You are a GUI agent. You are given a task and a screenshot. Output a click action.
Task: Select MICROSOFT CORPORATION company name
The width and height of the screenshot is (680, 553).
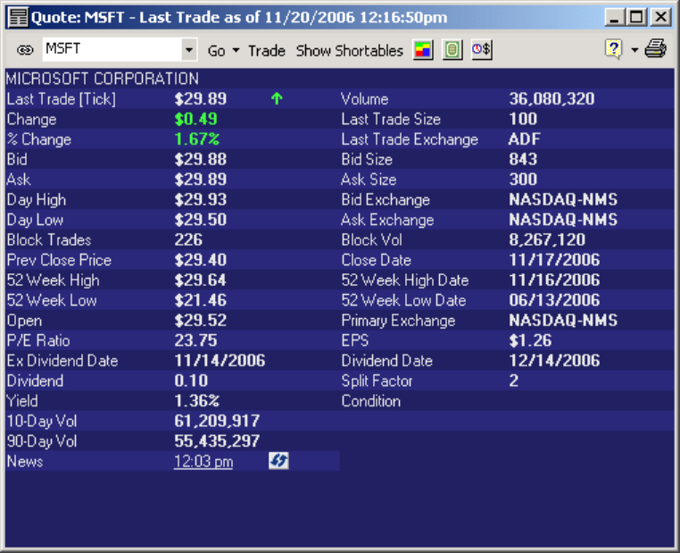pos(103,79)
